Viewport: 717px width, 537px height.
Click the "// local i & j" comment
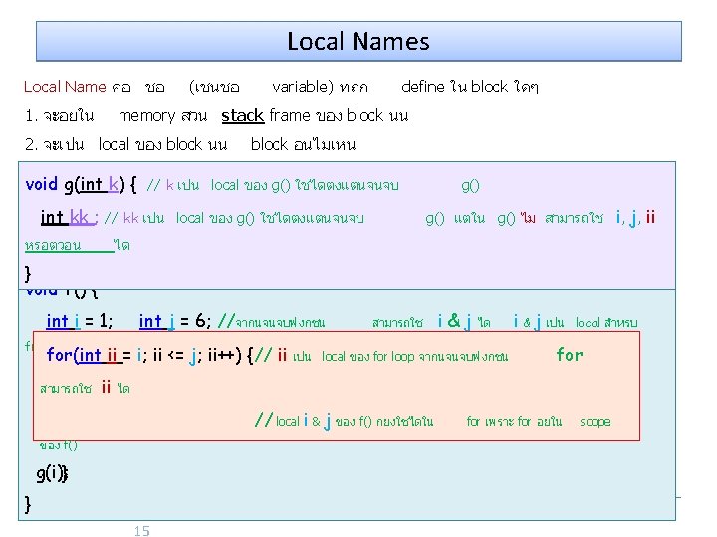[x=294, y=421]
